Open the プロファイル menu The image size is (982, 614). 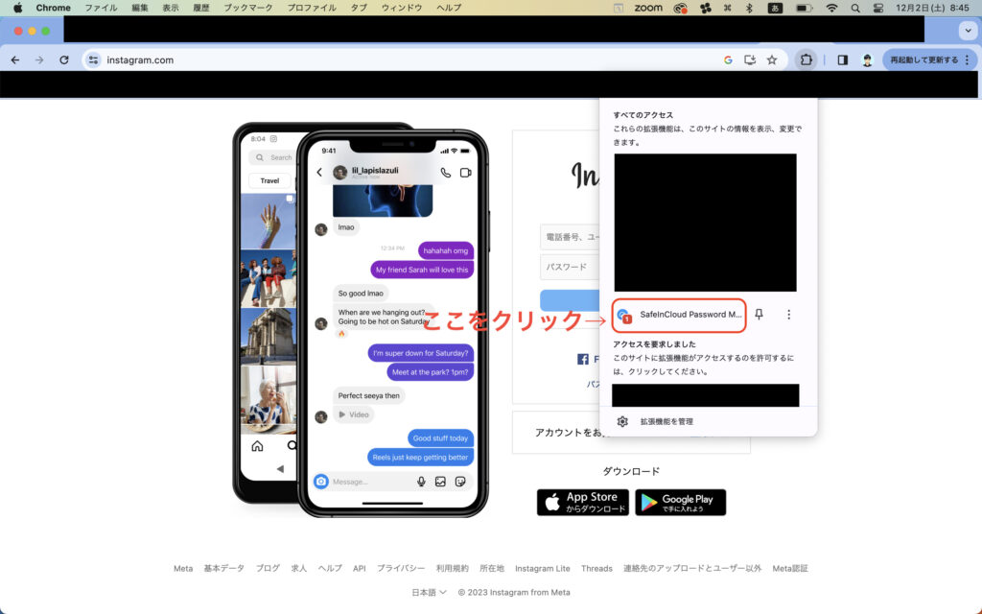(312, 8)
